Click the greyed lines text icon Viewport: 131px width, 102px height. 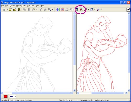point(67,9)
